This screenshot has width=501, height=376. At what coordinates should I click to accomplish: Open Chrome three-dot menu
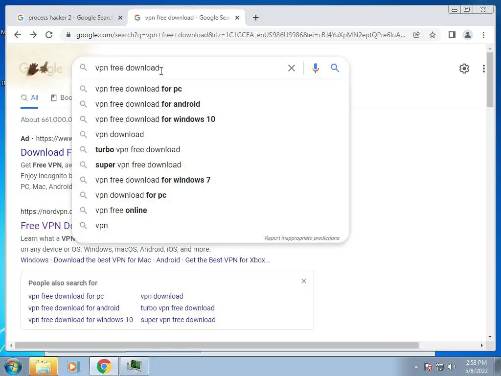[x=483, y=35]
